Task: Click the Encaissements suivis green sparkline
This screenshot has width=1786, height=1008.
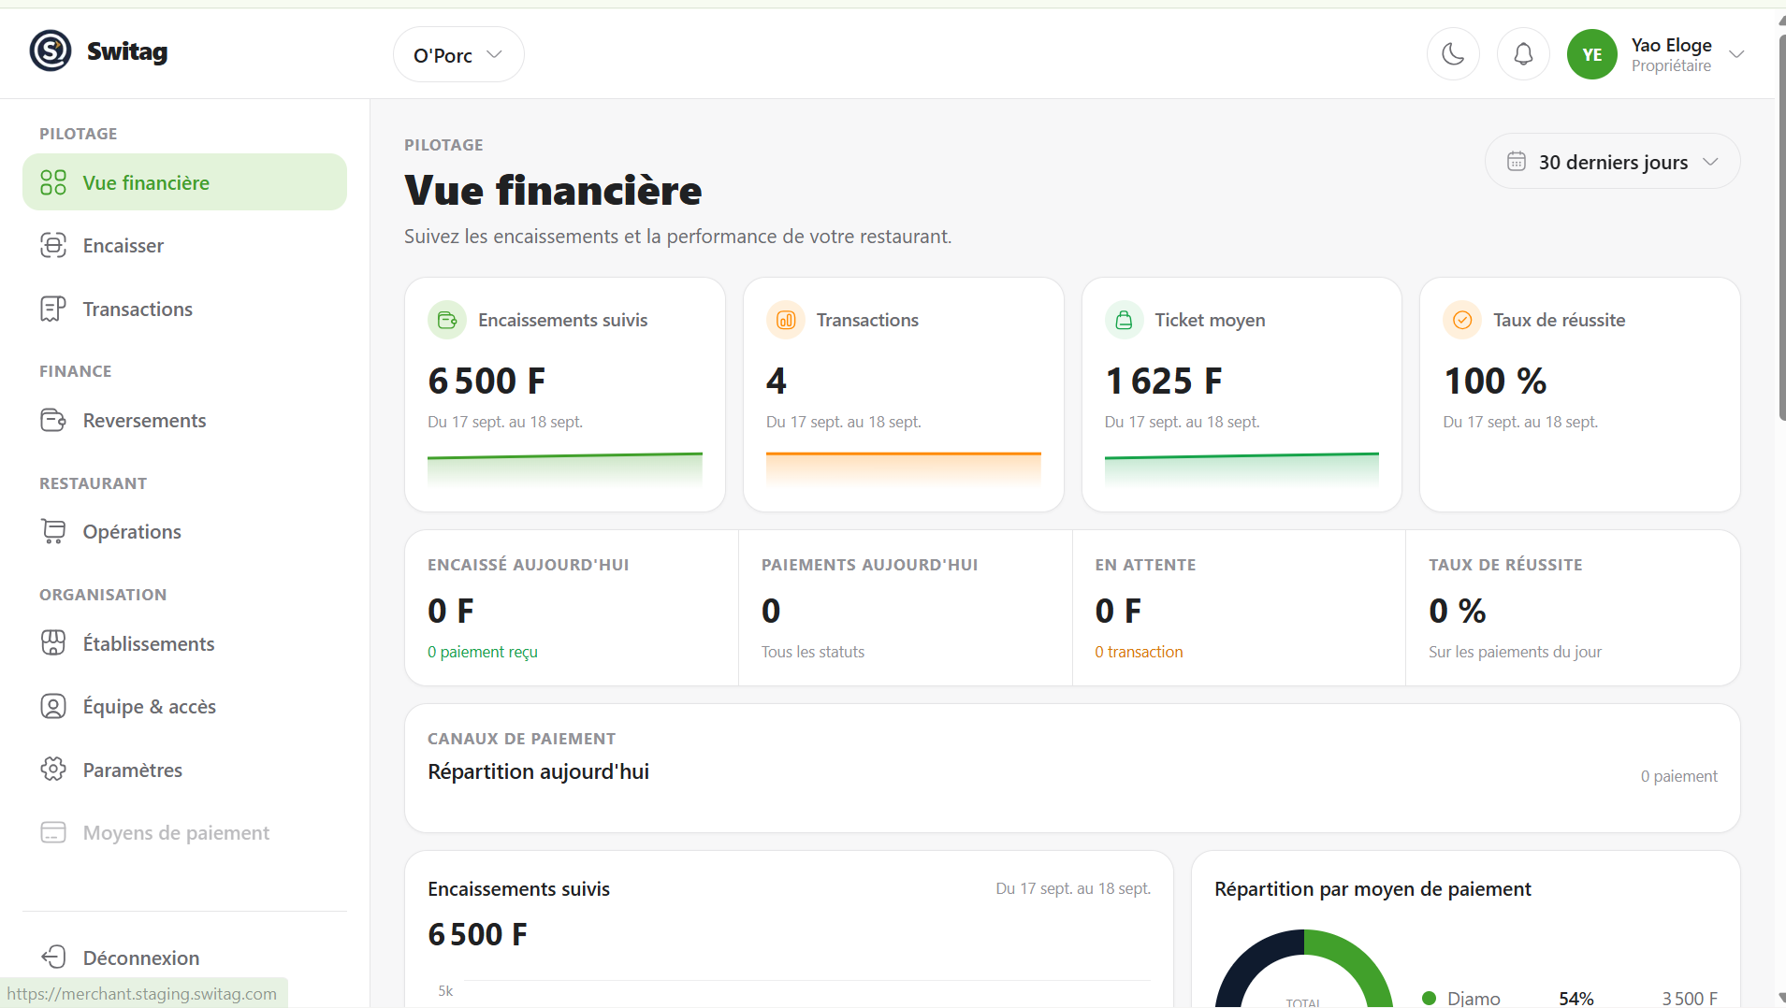Action: coord(565,468)
